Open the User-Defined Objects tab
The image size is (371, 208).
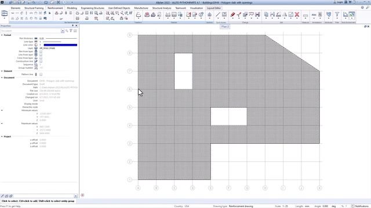pyautogui.click(x=119, y=8)
